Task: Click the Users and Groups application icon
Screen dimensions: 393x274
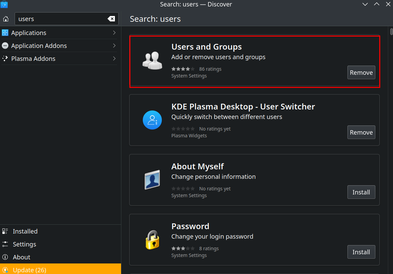Action: click(152, 60)
